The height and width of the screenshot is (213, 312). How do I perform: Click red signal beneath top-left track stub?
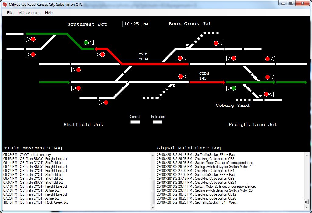[x=33, y=39]
